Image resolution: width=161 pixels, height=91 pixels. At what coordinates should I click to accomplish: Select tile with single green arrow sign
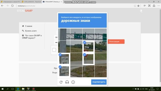(89, 34)
